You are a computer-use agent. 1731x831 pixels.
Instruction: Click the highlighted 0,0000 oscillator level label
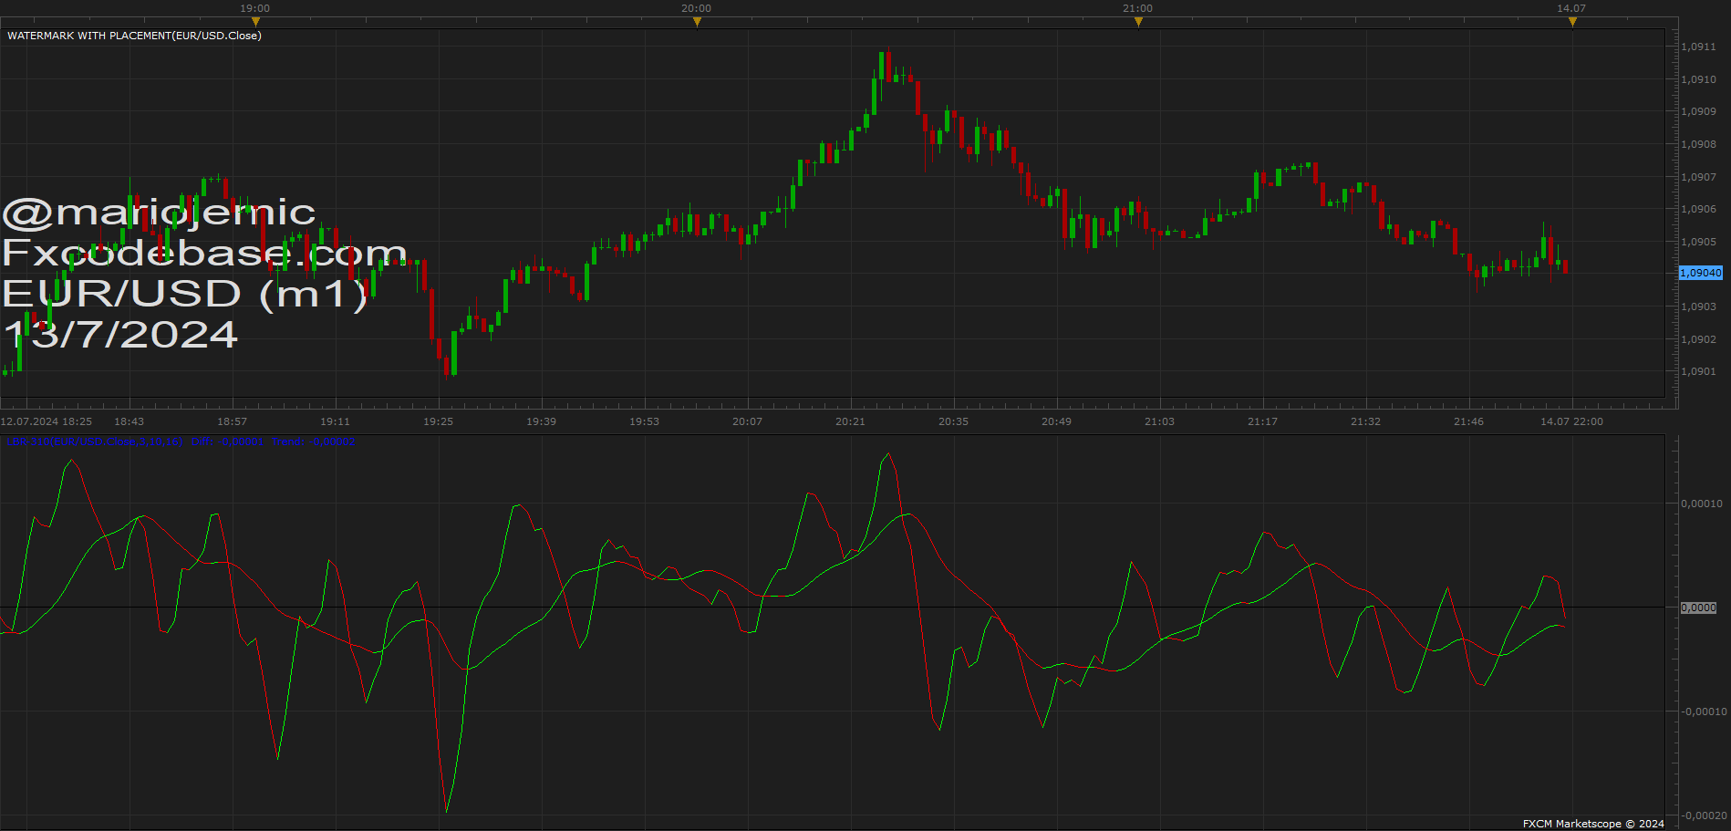tap(1698, 608)
